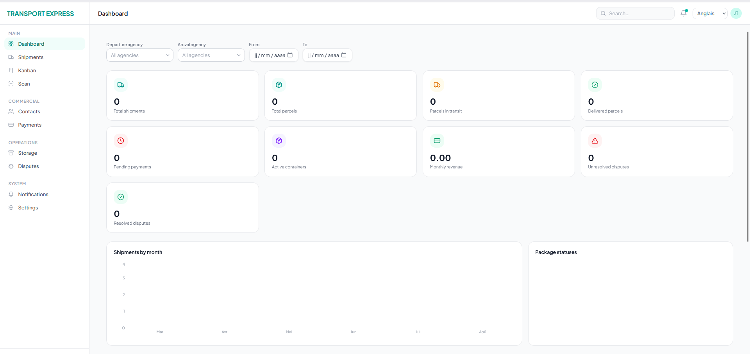
Task: Click the Total parcels box icon
Action: pos(279,85)
